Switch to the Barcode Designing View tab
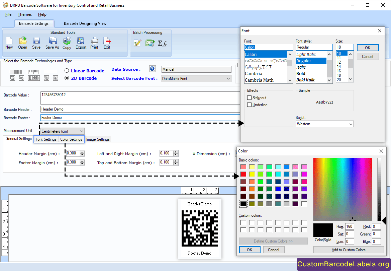Image resolution: width=391 pixels, height=271 pixels. click(x=85, y=23)
